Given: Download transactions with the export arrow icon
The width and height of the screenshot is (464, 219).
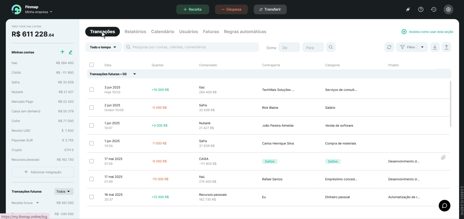Looking at the screenshot, I should click(435, 47).
